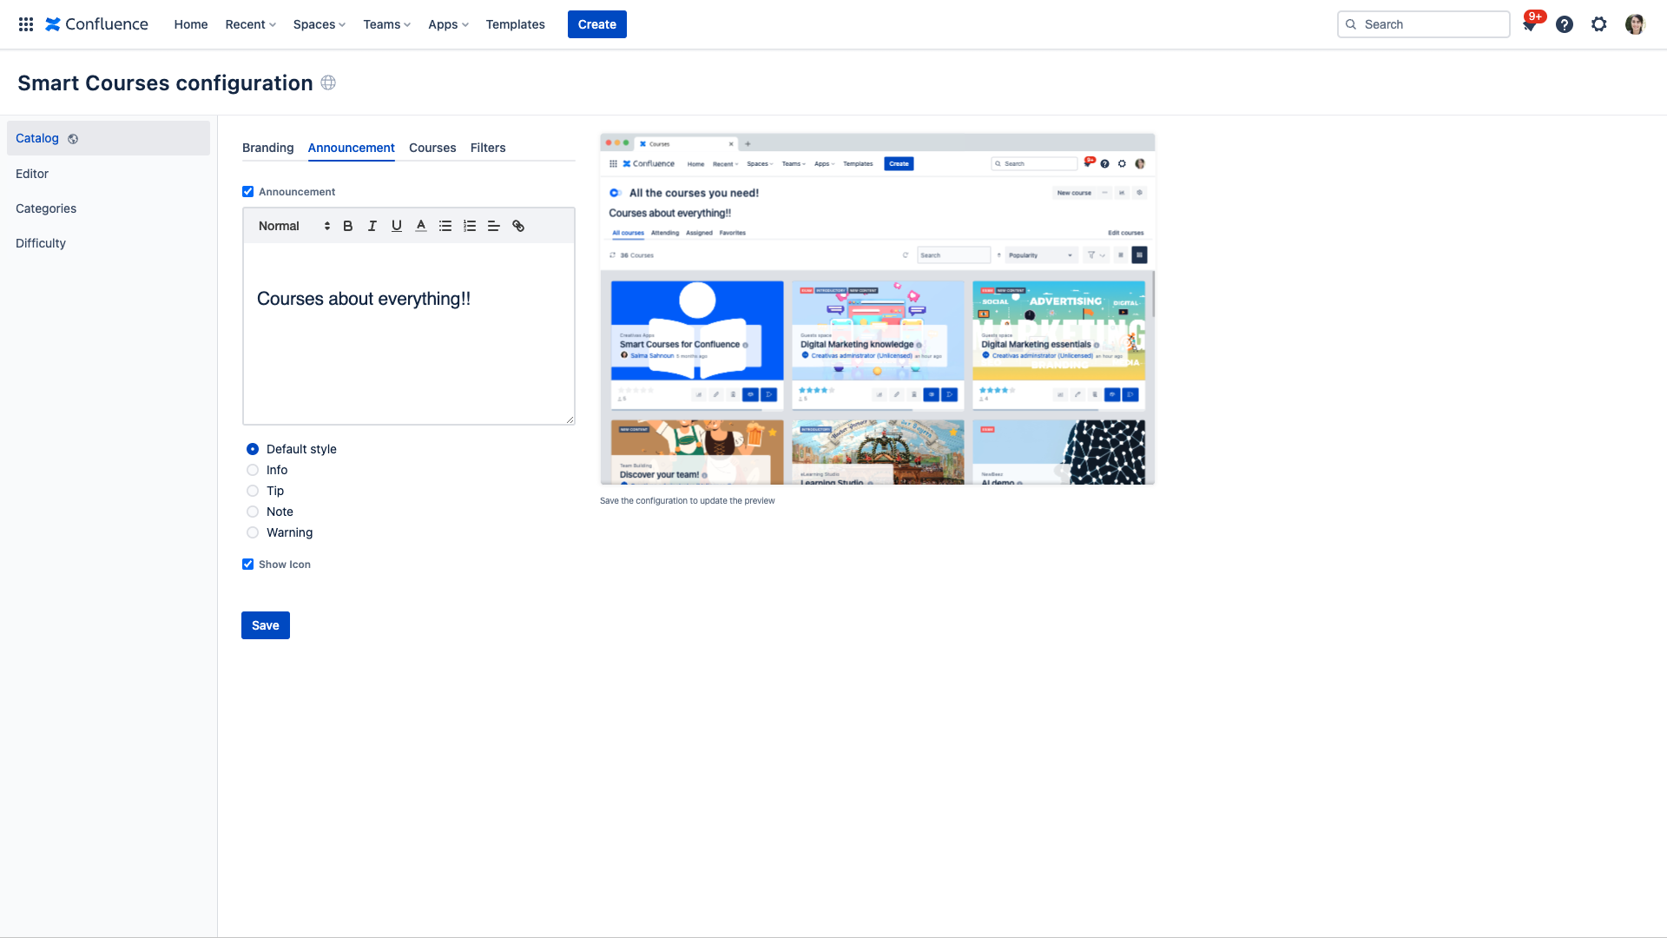This screenshot has width=1667, height=938.
Task: Click the globe icon beside the page title
Action: tap(328, 83)
